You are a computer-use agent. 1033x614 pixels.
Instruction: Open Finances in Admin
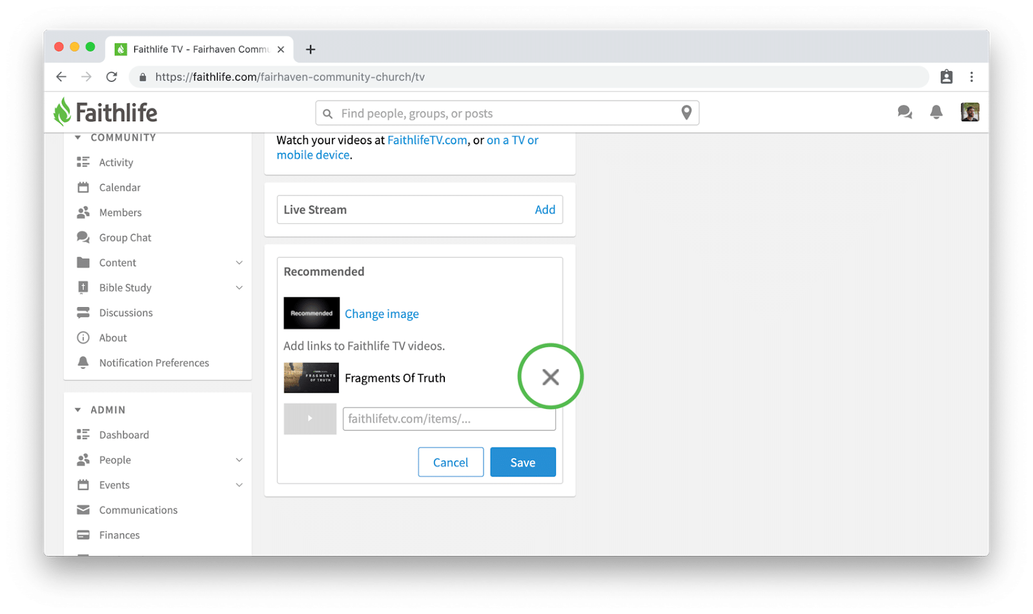119,535
